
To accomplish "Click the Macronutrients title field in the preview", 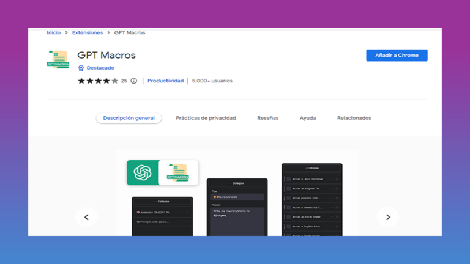I will click(x=237, y=197).
